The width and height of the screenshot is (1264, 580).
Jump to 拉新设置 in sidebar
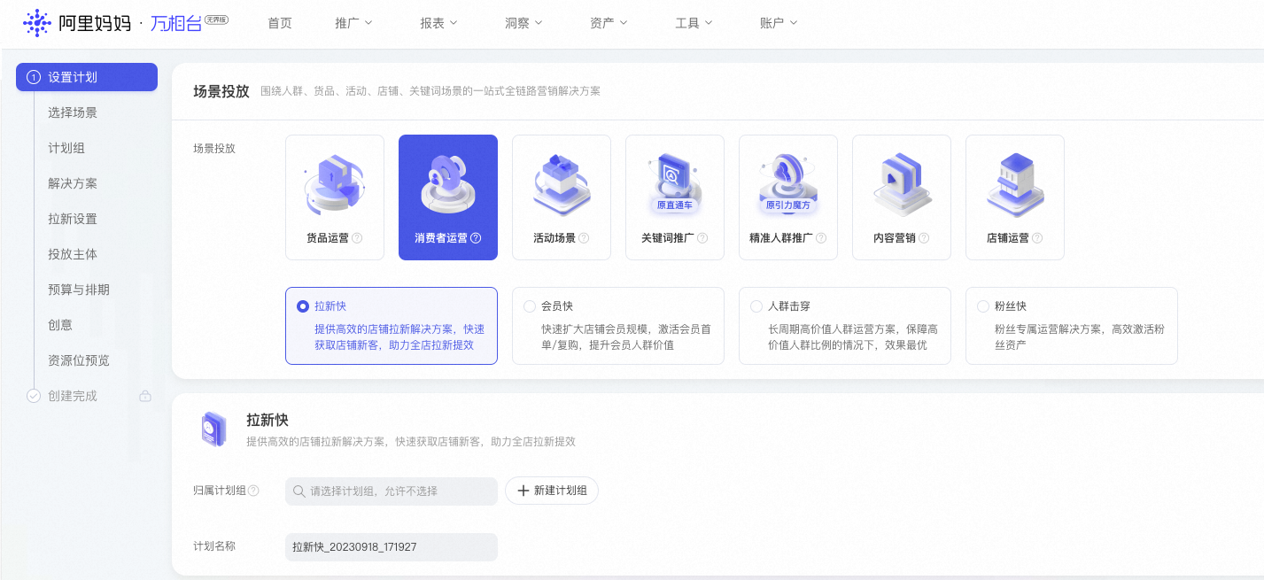[x=73, y=219]
